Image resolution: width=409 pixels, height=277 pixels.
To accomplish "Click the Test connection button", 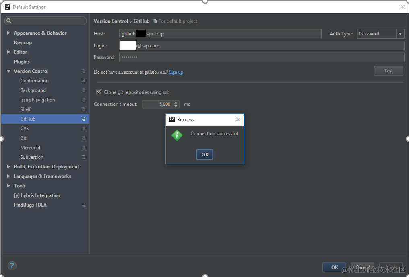I will coord(388,71).
